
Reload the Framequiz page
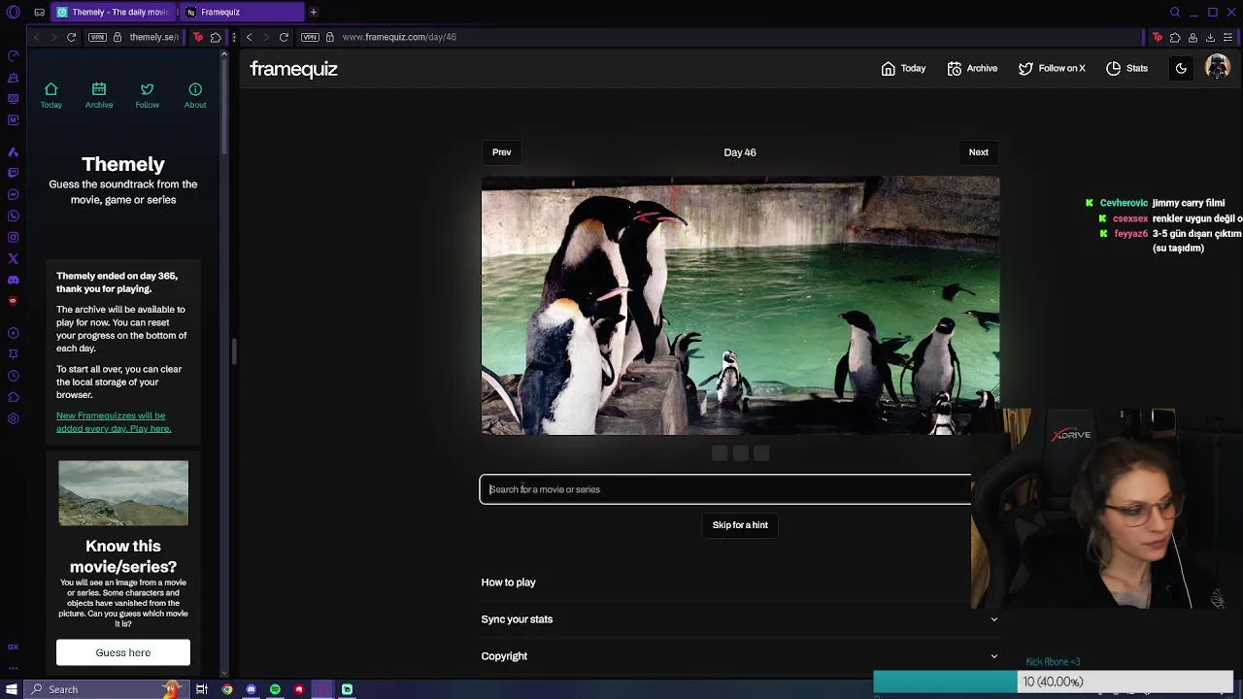(x=284, y=37)
